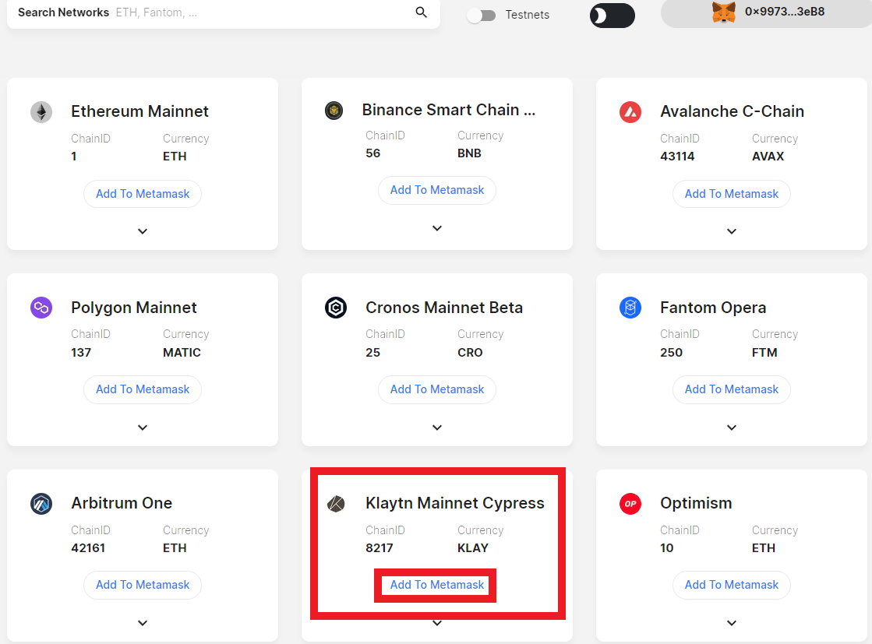Click the Search Networks input field
Screen dimensions: 872x644
(x=224, y=12)
